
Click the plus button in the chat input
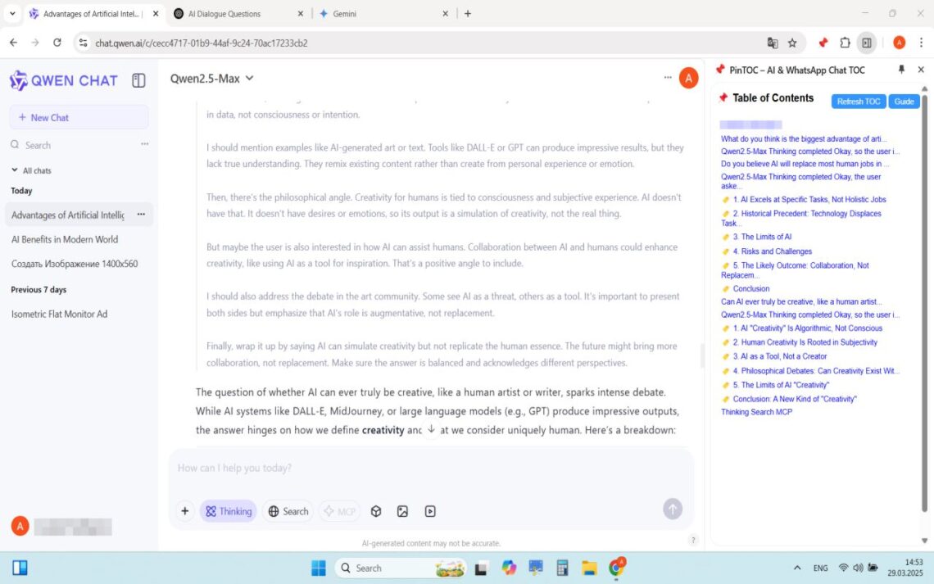point(184,510)
